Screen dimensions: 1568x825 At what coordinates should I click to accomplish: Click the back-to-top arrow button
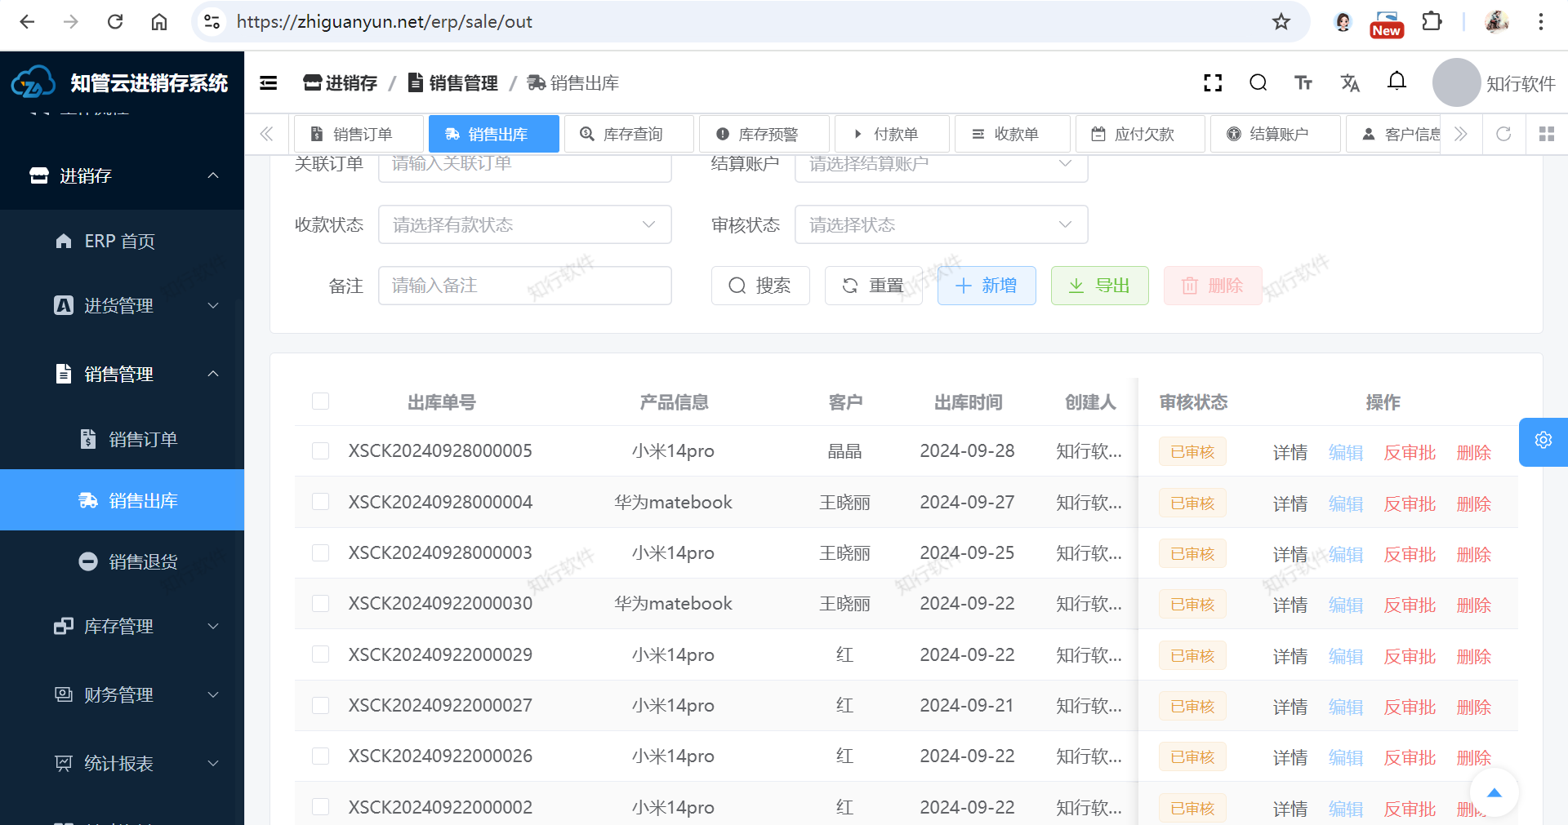1494,792
